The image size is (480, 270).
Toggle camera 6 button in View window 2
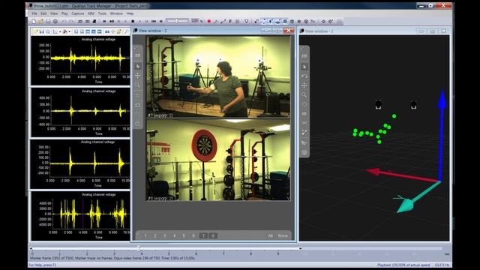193,235
